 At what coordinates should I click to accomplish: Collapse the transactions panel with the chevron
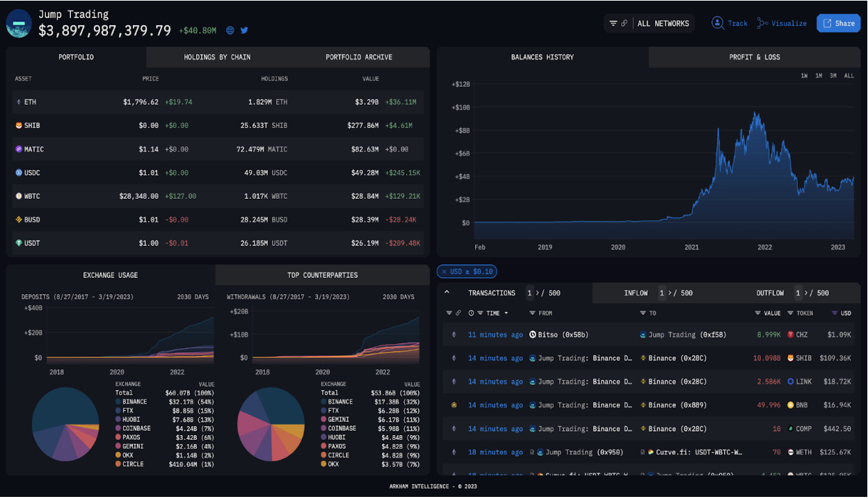[447, 293]
